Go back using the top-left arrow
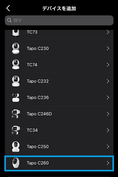 point(8,8)
